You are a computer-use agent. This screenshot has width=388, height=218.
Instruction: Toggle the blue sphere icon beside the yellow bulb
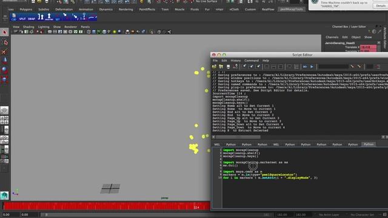(119, 32)
